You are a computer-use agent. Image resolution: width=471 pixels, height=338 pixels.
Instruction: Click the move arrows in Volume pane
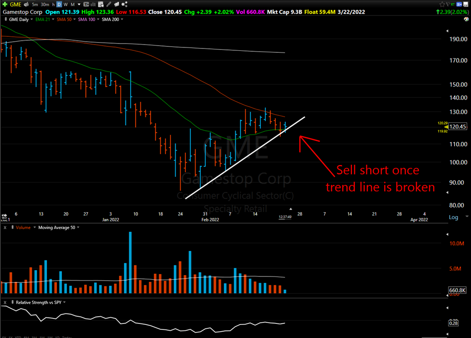(x=12, y=228)
